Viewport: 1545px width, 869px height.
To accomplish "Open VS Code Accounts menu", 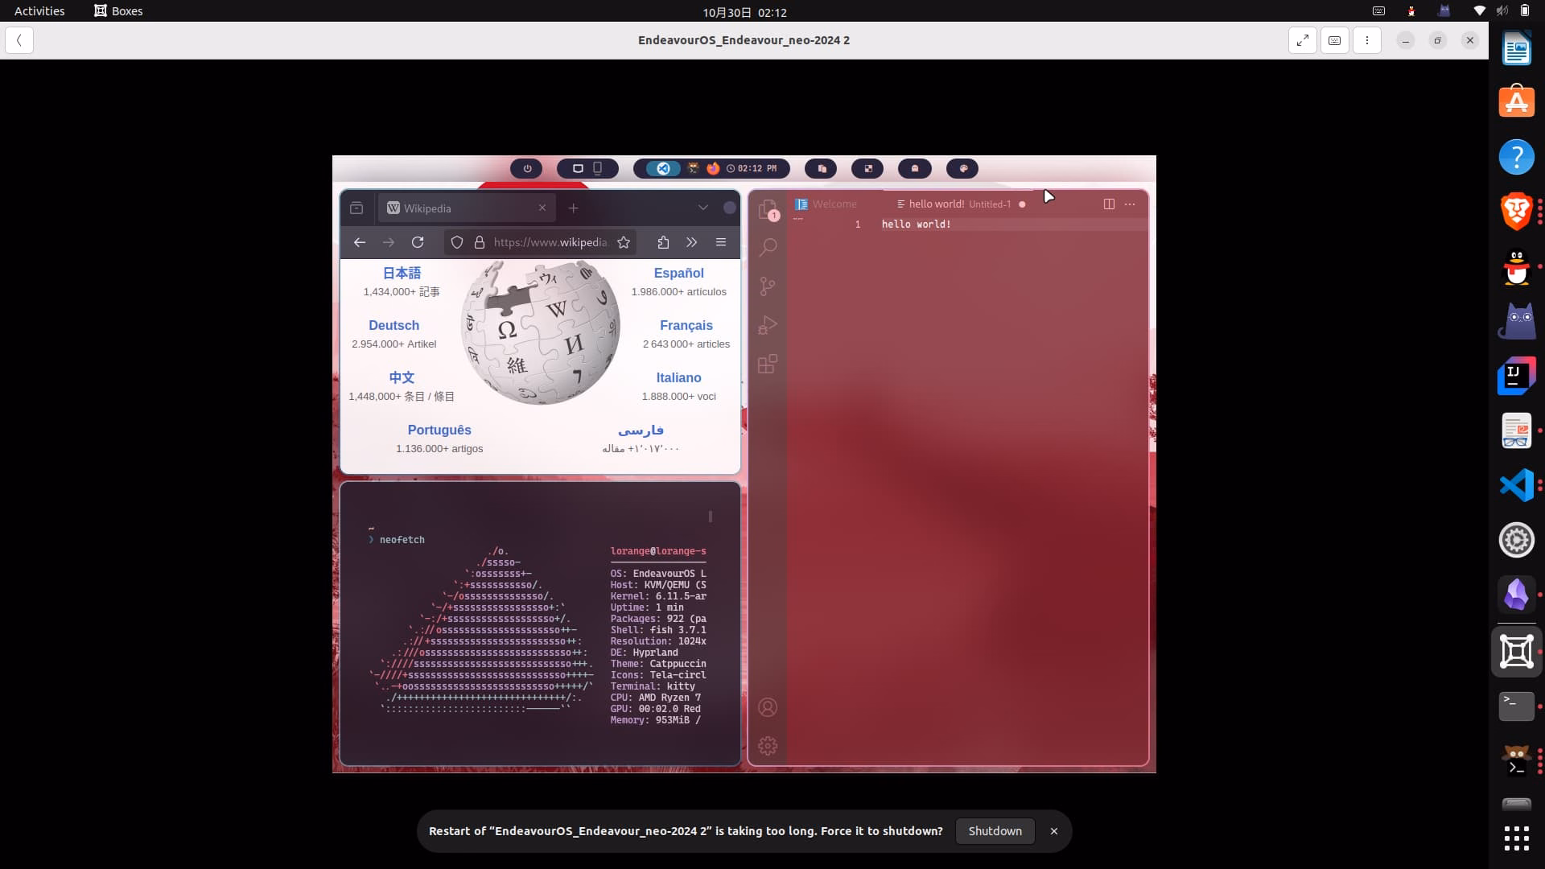I will click(768, 707).
